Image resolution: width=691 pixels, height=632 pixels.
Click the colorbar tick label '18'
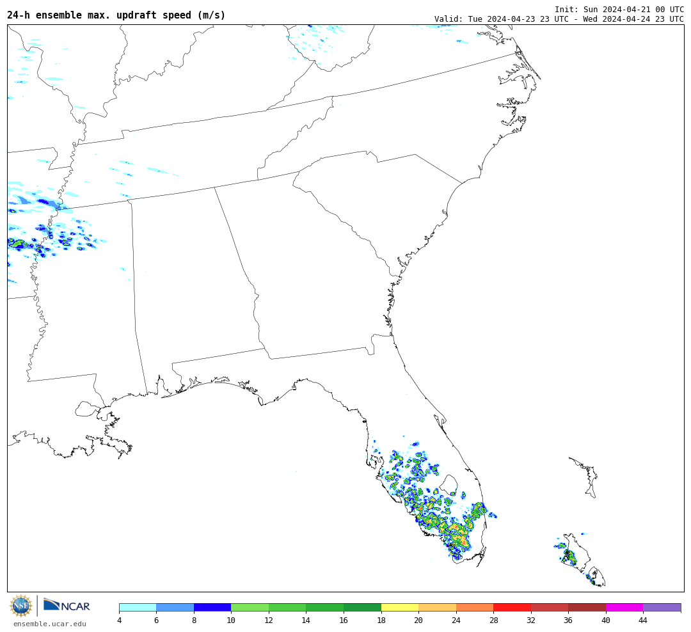(x=381, y=620)
